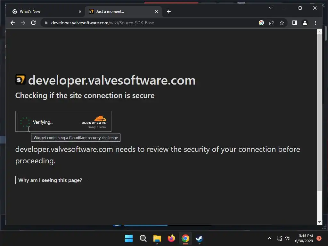This screenshot has height=246, width=328.
Task: Open File Explorer from the taskbar
Action: coord(157,238)
